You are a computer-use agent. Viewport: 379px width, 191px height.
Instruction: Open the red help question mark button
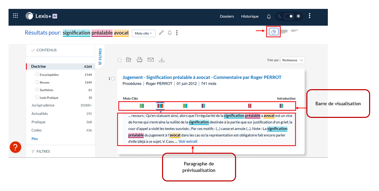(15, 147)
